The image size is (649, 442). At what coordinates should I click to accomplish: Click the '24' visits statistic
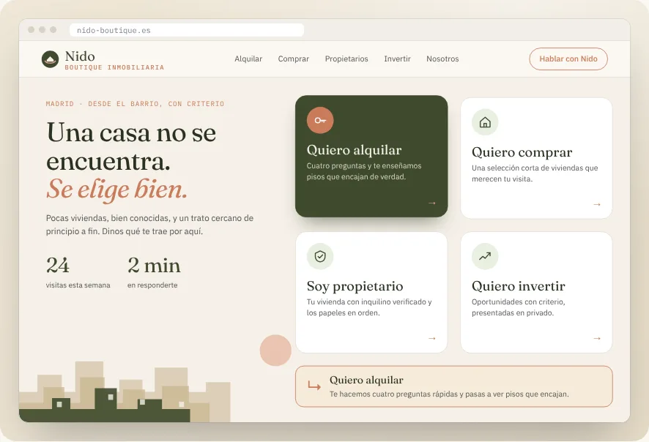[x=58, y=266]
